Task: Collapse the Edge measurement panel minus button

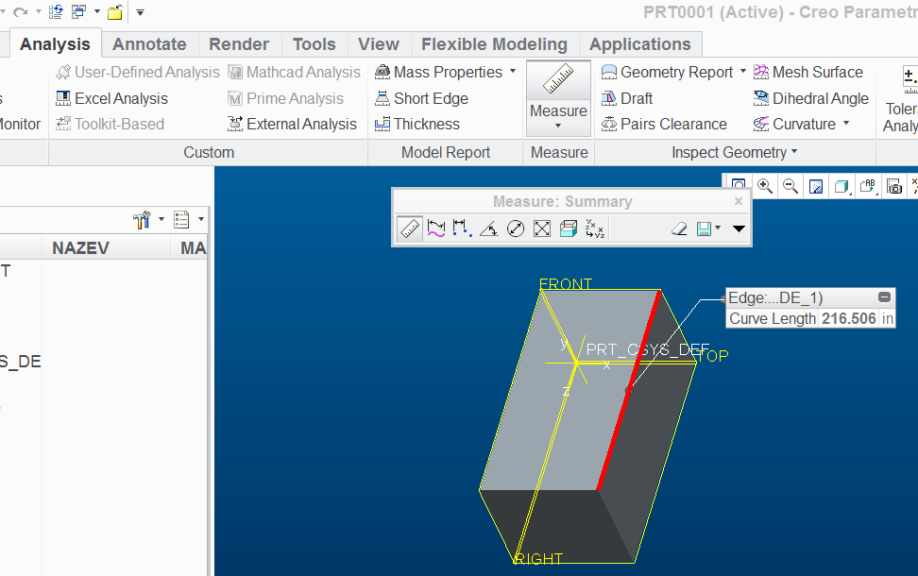Action: click(884, 297)
